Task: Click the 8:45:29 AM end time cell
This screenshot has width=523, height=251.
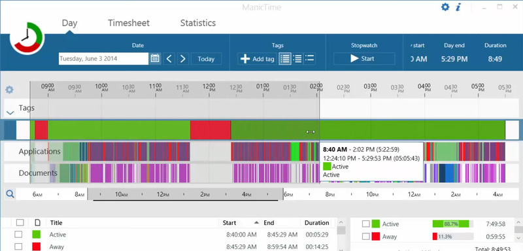Action: [x=282, y=235]
